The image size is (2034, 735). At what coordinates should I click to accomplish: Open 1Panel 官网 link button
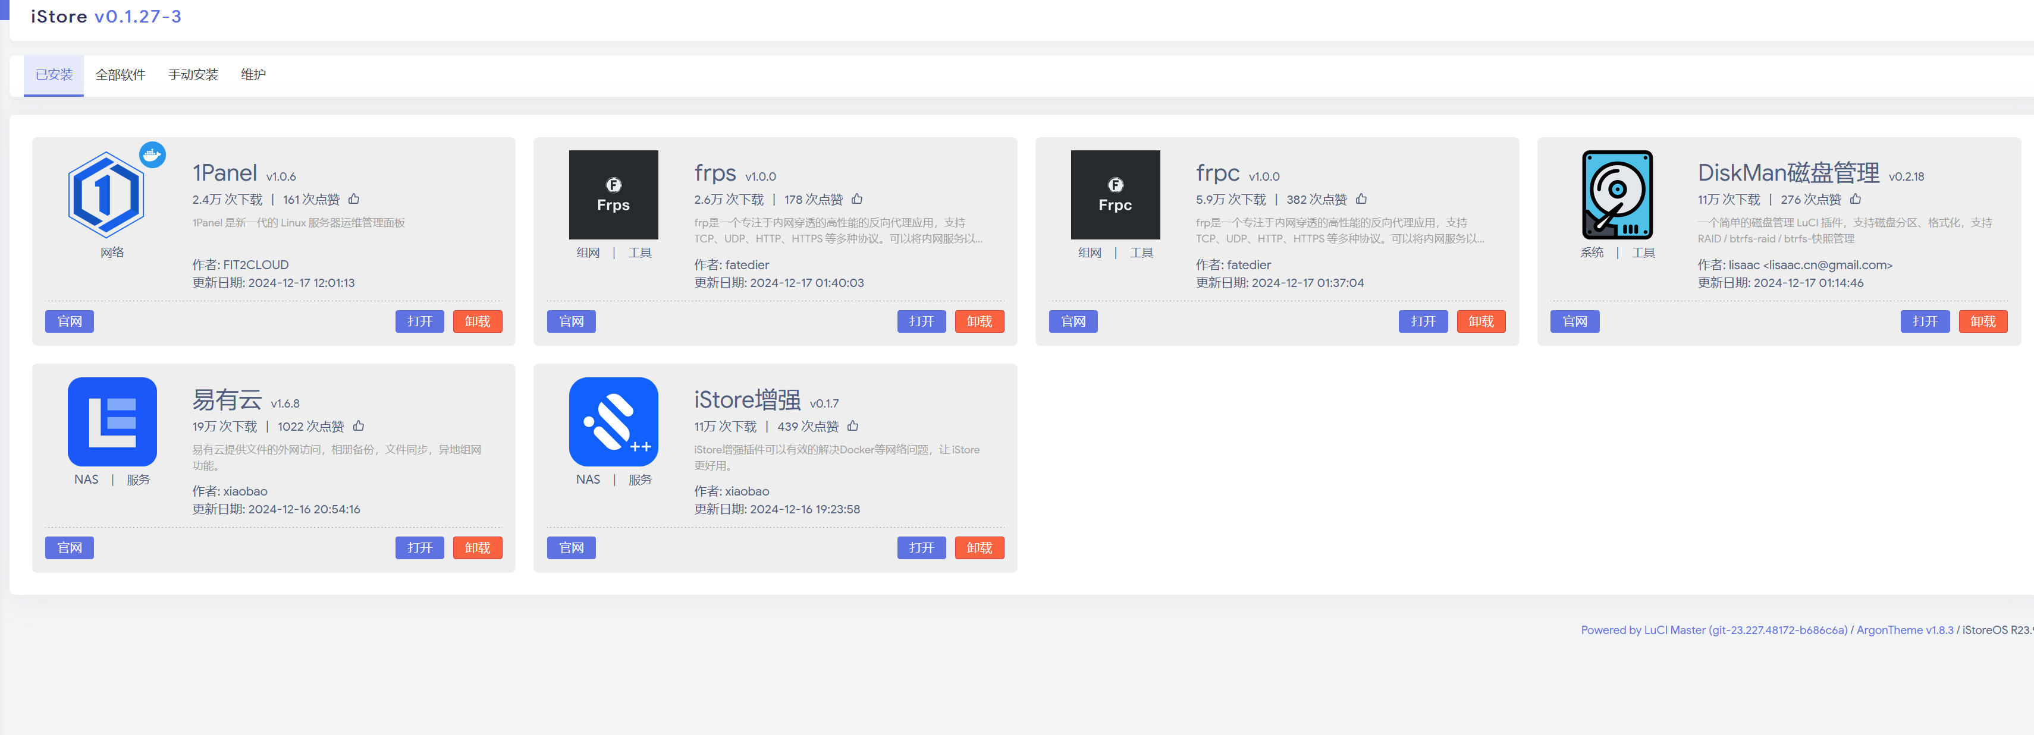[x=70, y=321]
